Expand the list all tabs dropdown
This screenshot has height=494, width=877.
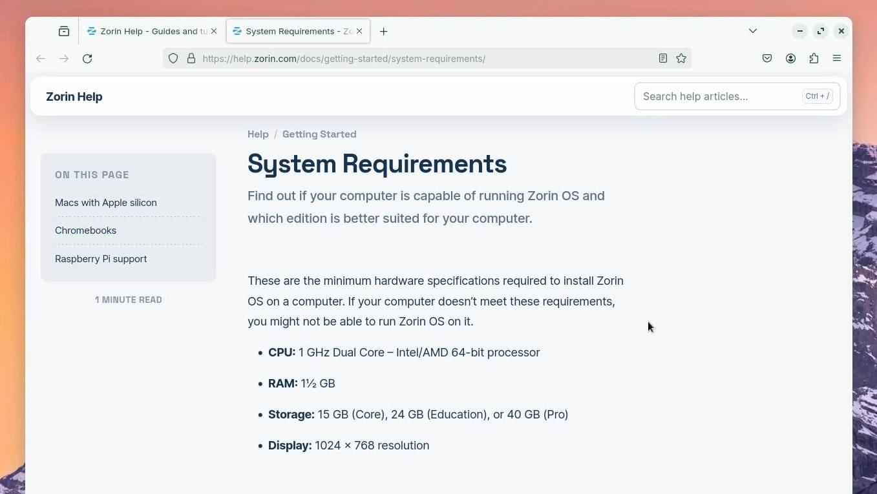click(x=753, y=31)
